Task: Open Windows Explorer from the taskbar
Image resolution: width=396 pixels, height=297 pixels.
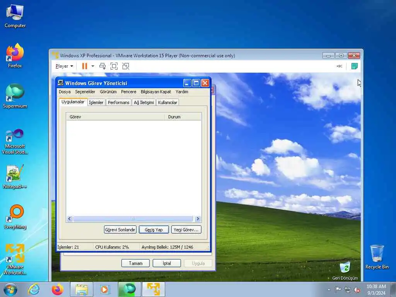Action: tap(82, 289)
